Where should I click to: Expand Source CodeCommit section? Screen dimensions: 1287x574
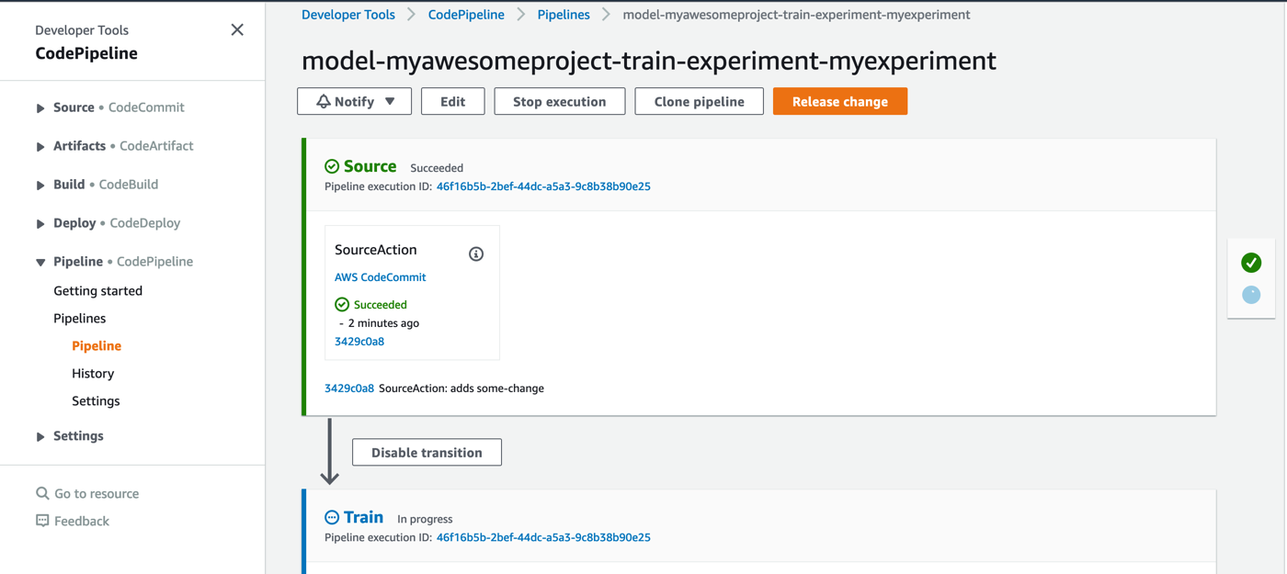tap(40, 108)
